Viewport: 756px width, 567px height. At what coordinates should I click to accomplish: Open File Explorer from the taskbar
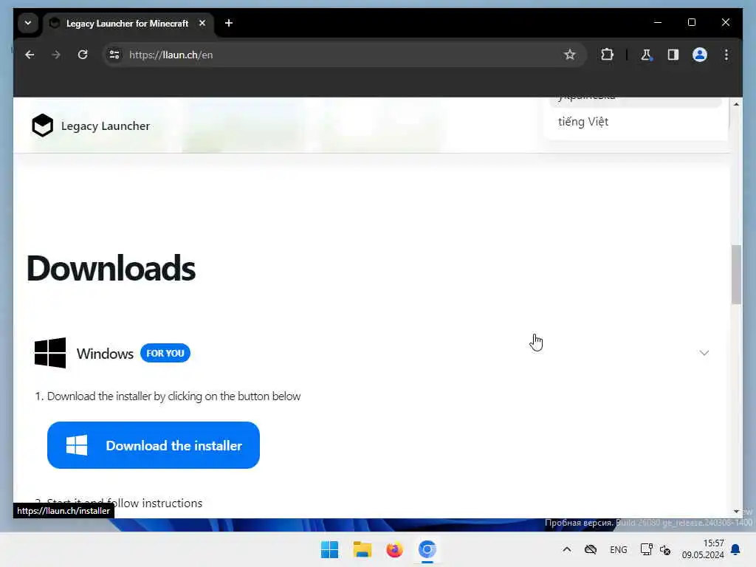(362, 549)
